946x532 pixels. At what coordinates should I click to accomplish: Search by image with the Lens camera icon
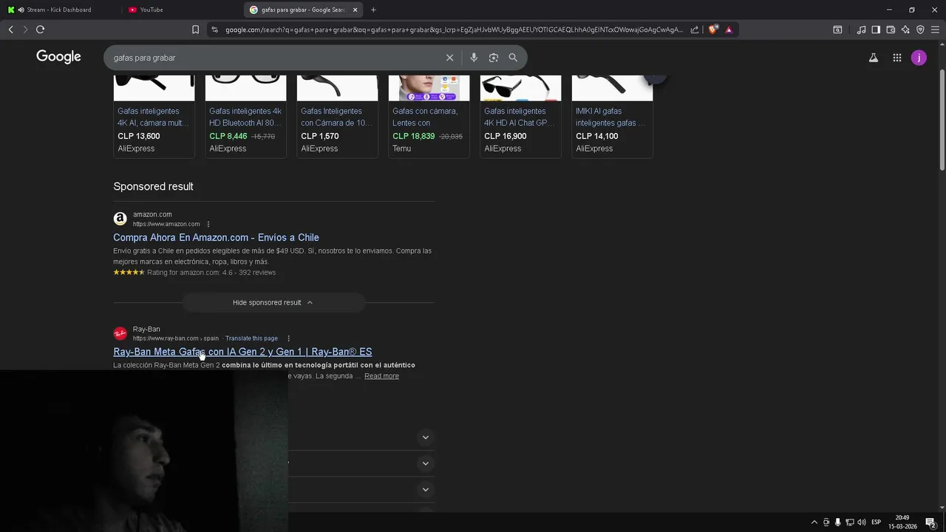(493, 58)
